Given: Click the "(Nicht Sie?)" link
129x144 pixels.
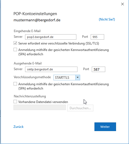Looking at the screenshot, I should pyautogui.click(x=107, y=19).
